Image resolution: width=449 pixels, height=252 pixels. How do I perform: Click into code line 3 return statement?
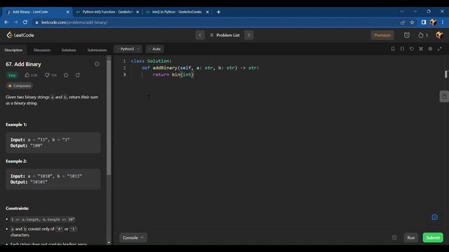pos(173,75)
